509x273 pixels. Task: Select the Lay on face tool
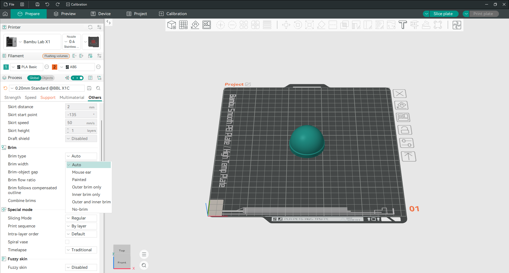321,25
